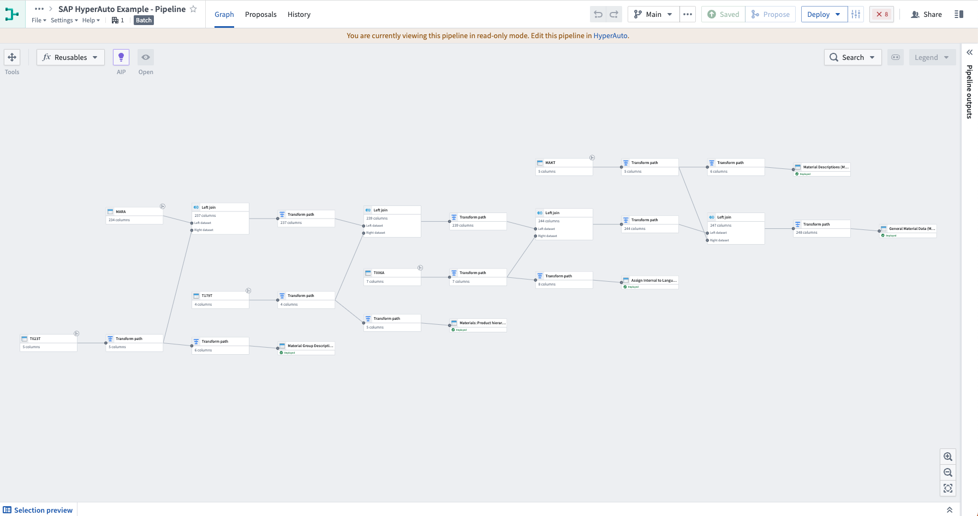Open the Search dropdown
Viewport: 978px width, 516px height.
[852, 57]
